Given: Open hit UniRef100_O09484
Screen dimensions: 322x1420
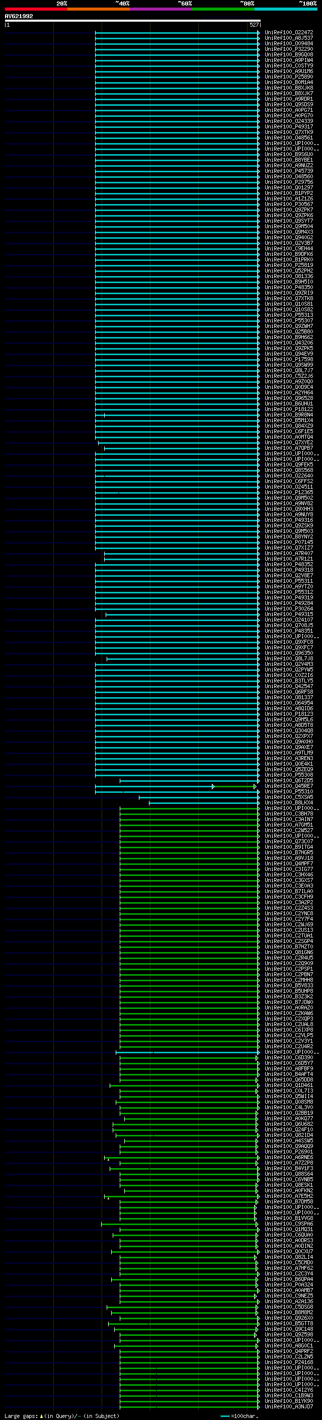Looking at the screenshot, I should point(288,43).
